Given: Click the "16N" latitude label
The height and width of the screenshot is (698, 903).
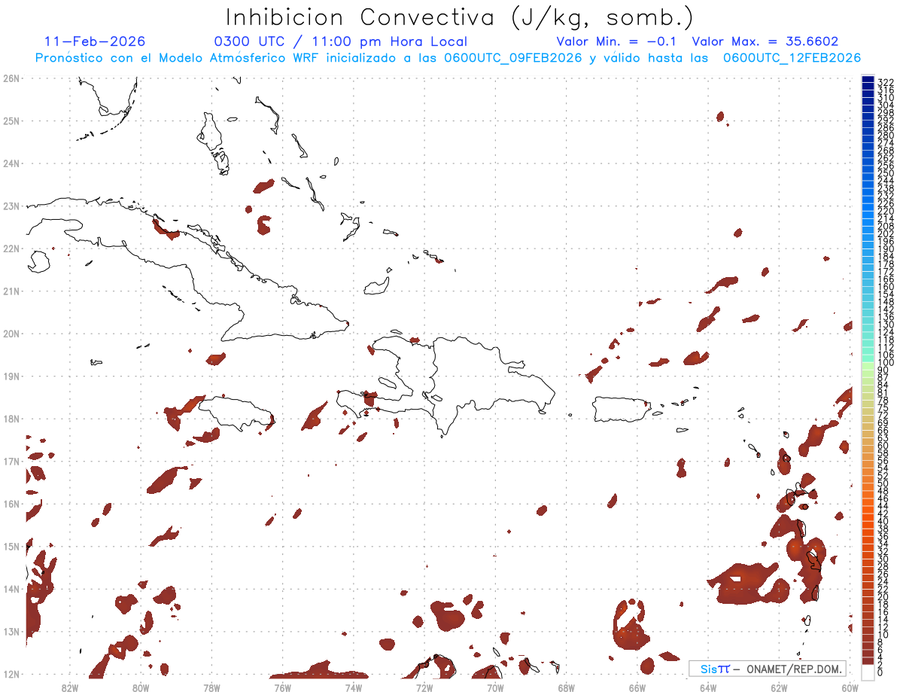Looking at the screenshot, I should (11, 504).
